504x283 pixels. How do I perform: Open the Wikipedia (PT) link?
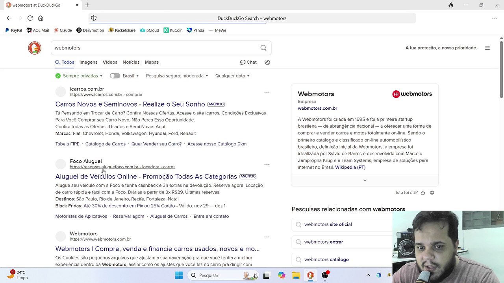tap(350, 167)
